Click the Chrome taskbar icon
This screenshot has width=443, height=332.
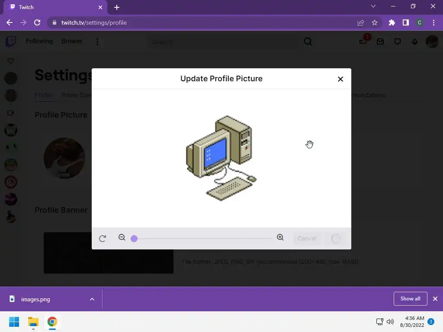[x=52, y=322]
